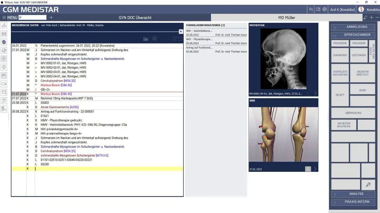Click the second left sidebar card icon

click(x=4, y=34)
